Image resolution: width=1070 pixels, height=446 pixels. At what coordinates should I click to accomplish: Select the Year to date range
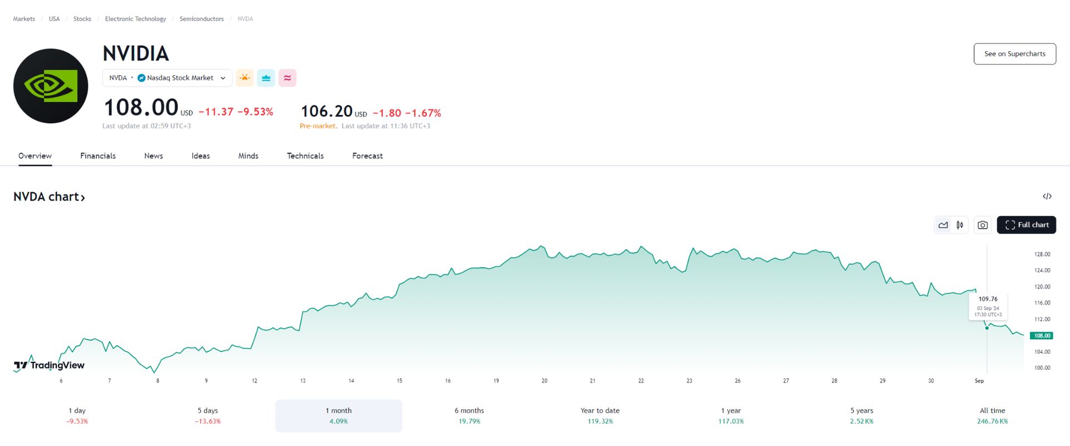(x=600, y=416)
